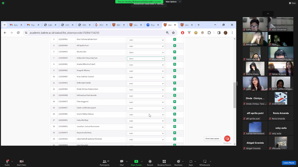Screen dimensions: 298x167
Task: Open attendance dropdown for Alfi Aprilia Putri
Action: pyautogui.click(x=146, y=46)
